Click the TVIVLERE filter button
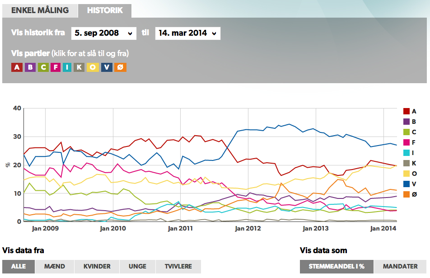430x278 pixels. pos(178,267)
